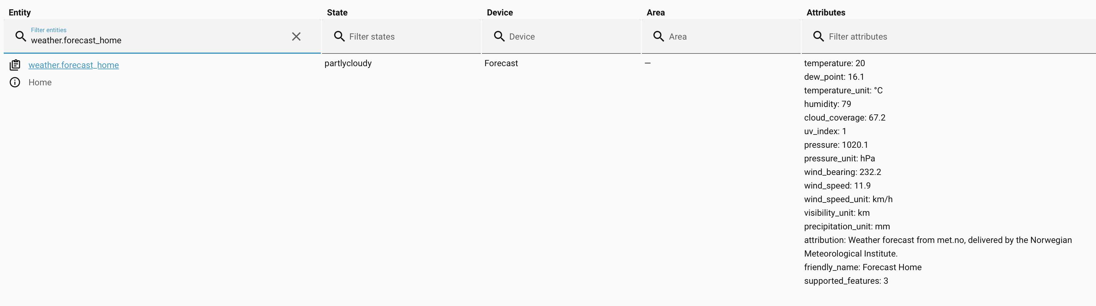Click the State column header
This screenshot has height=306, width=1096.
337,12
